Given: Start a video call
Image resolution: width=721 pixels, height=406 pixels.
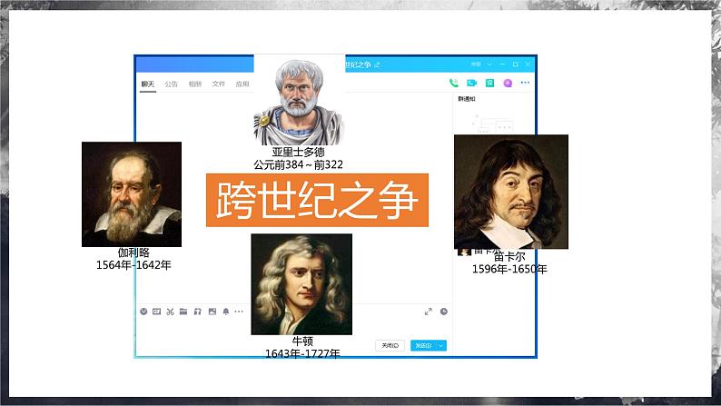Looking at the screenshot, I should (x=472, y=83).
